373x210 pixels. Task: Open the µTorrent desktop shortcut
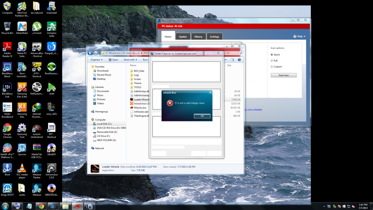[x=37, y=27]
